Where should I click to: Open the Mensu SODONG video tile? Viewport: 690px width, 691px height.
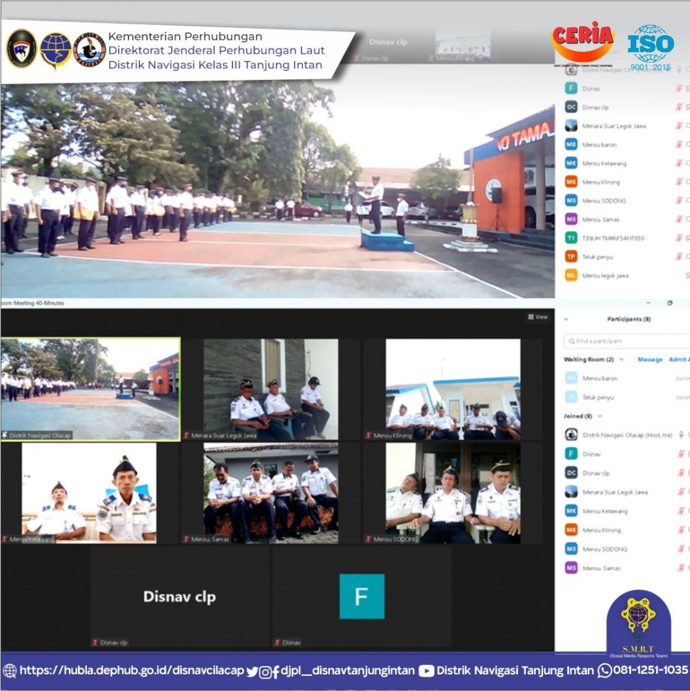tap(453, 492)
